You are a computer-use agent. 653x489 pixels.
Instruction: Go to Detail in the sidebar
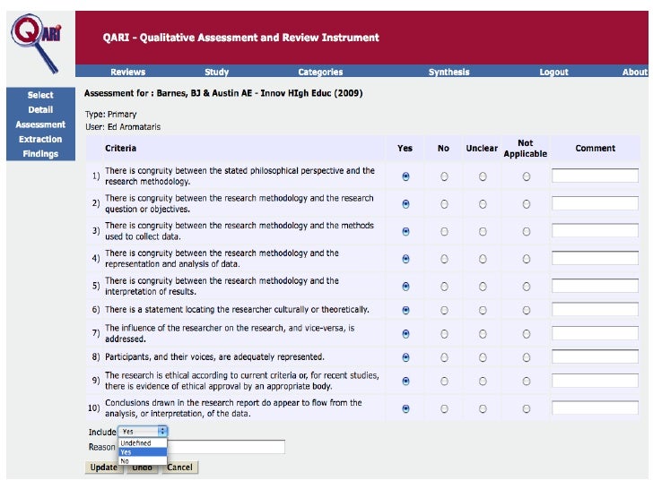pyautogui.click(x=40, y=110)
